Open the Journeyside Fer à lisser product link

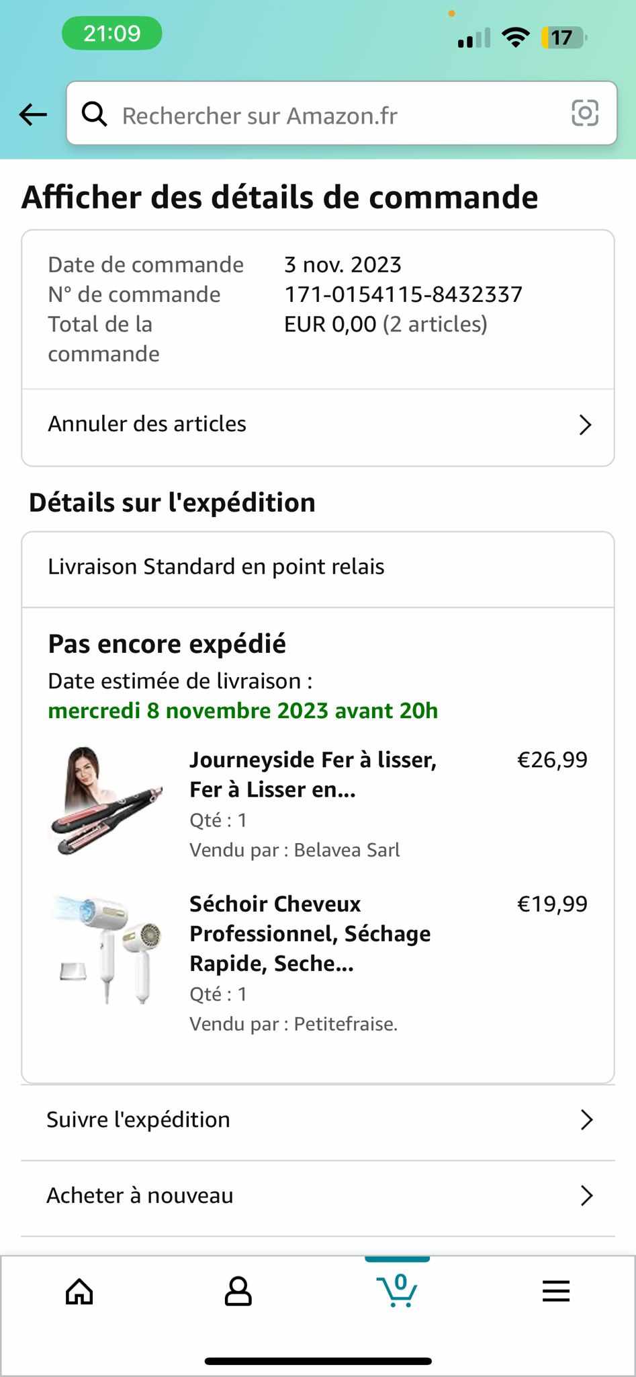313,775
